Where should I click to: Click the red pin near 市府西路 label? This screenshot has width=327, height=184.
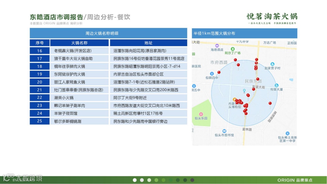click(x=235, y=60)
